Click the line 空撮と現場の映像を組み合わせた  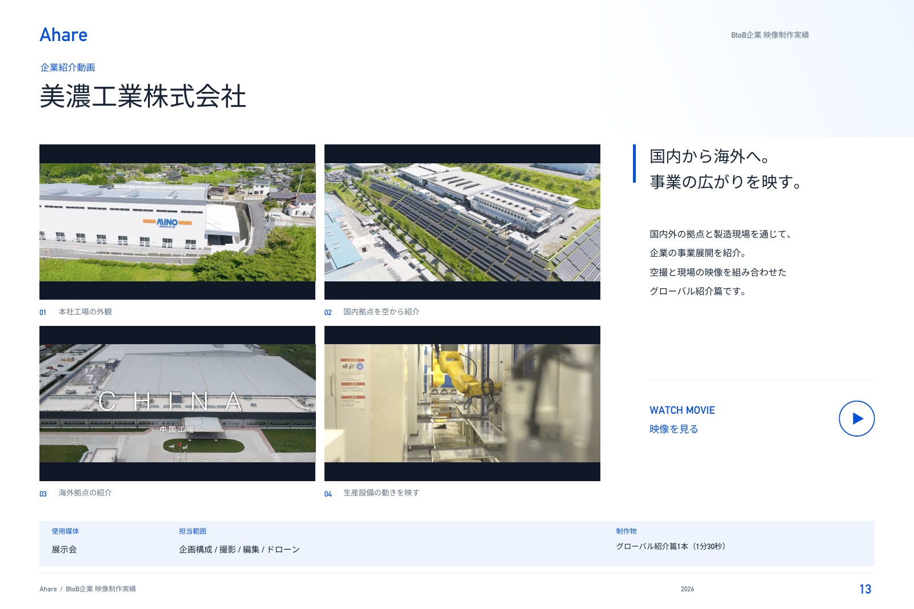pos(718,272)
